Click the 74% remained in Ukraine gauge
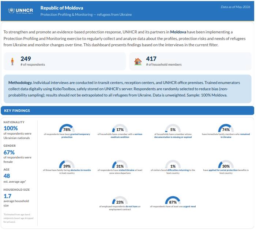The height and width of the screenshot is (230, 256). click(x=226, y=128)
